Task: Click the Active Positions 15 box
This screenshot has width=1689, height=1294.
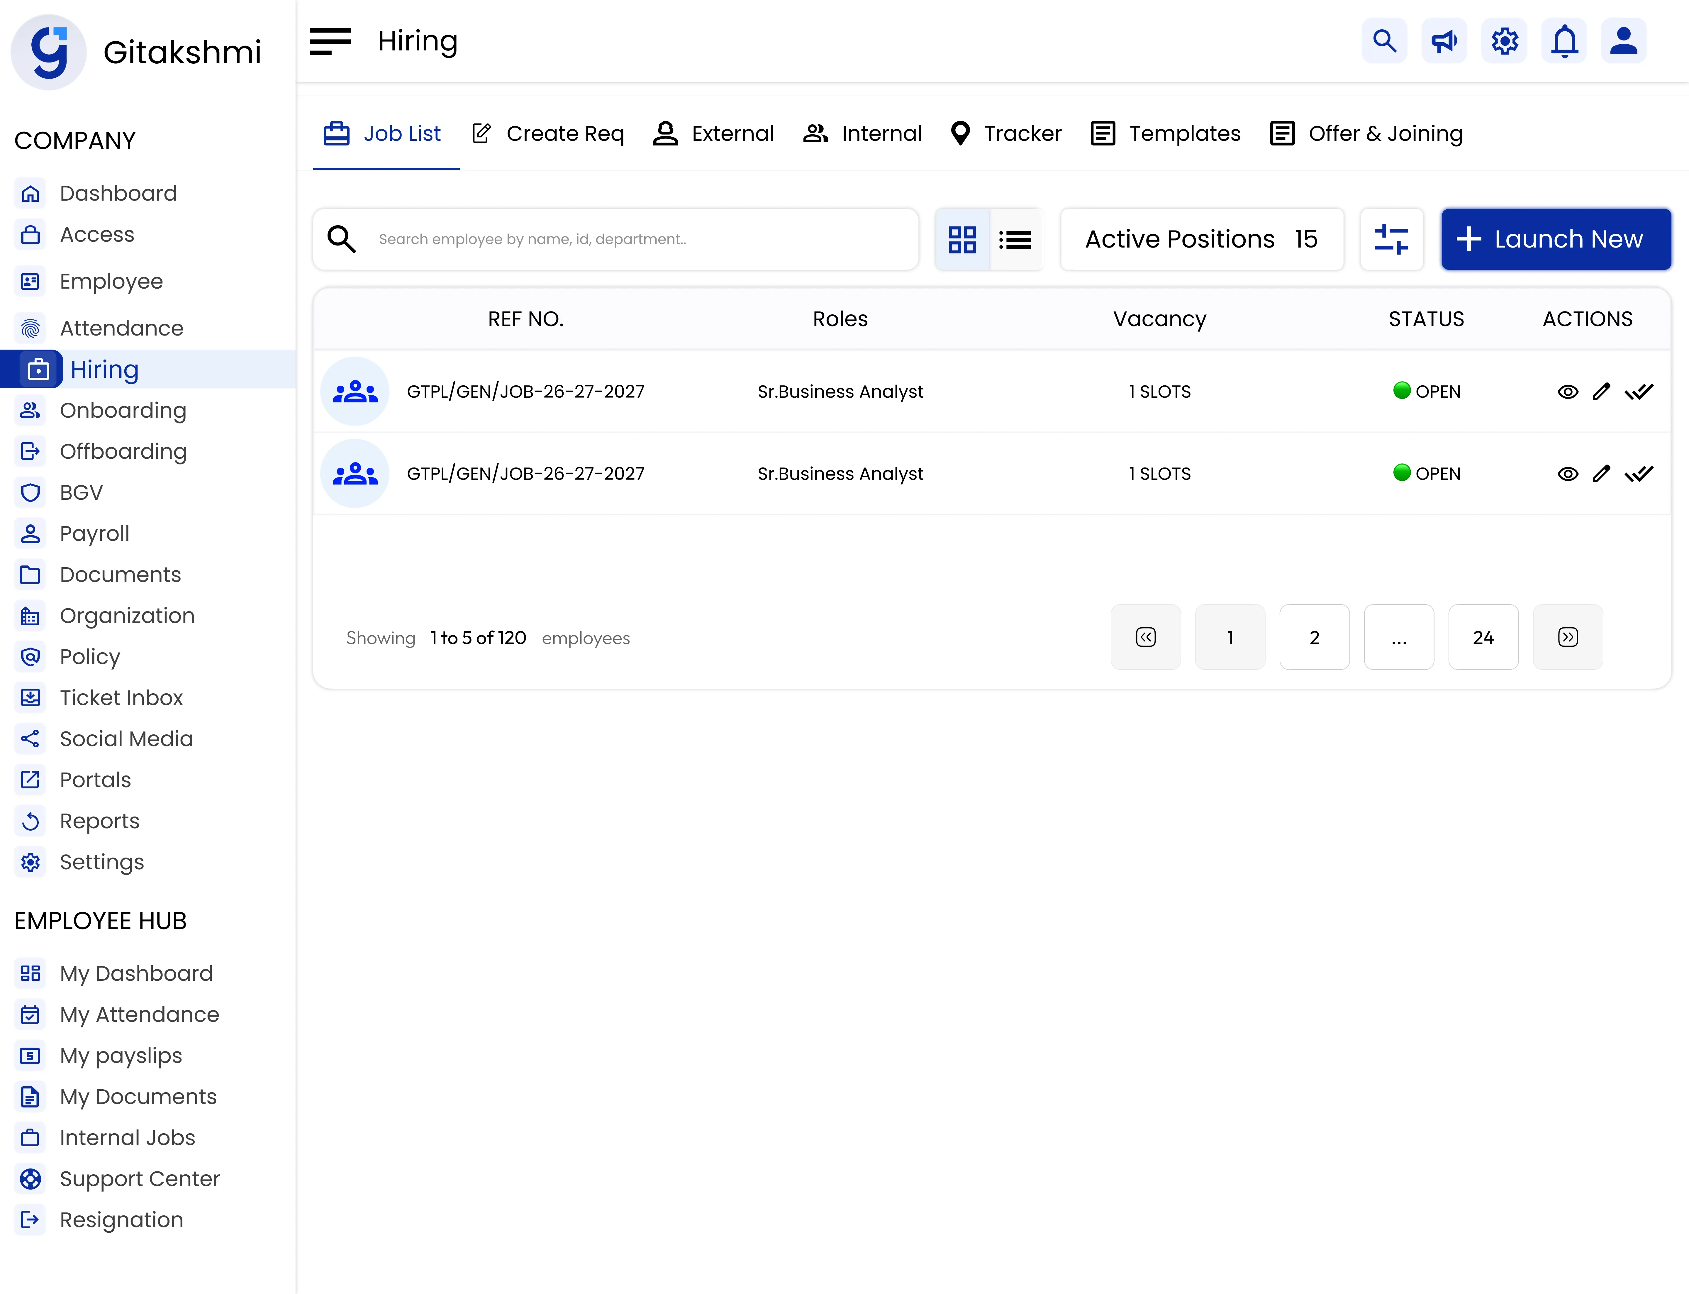Action: (1202, 240)
